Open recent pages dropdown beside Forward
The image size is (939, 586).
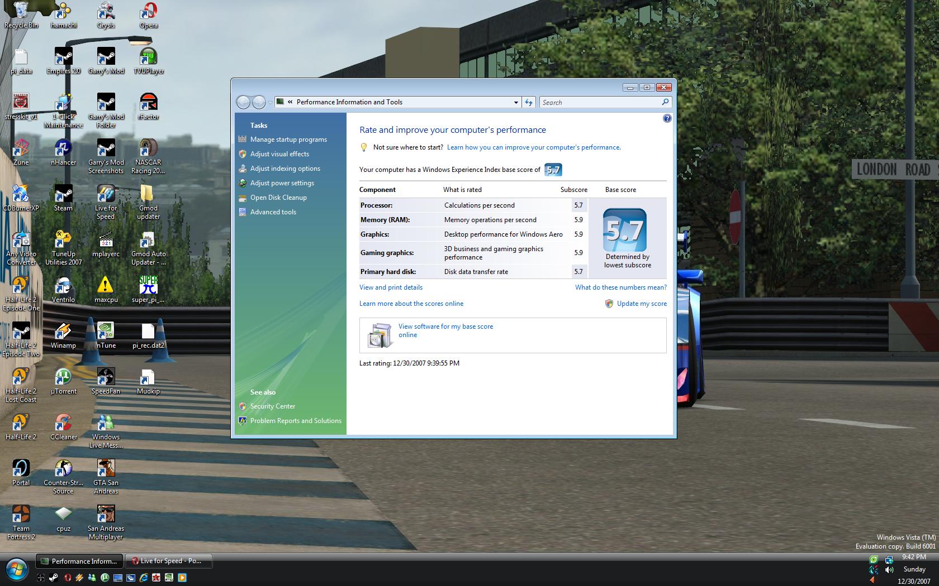[x=270, y=102]
